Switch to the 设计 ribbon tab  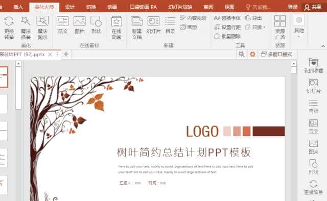pos(70,7)
